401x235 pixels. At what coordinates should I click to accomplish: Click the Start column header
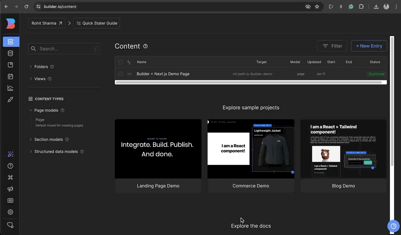(331, 62)
